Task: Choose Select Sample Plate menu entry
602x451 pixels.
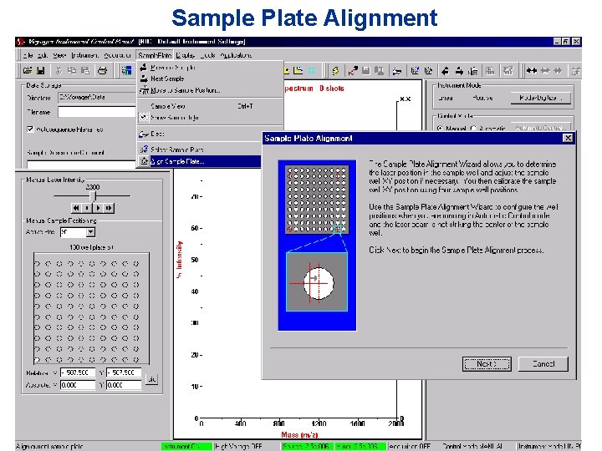Action: click(199, 149)
